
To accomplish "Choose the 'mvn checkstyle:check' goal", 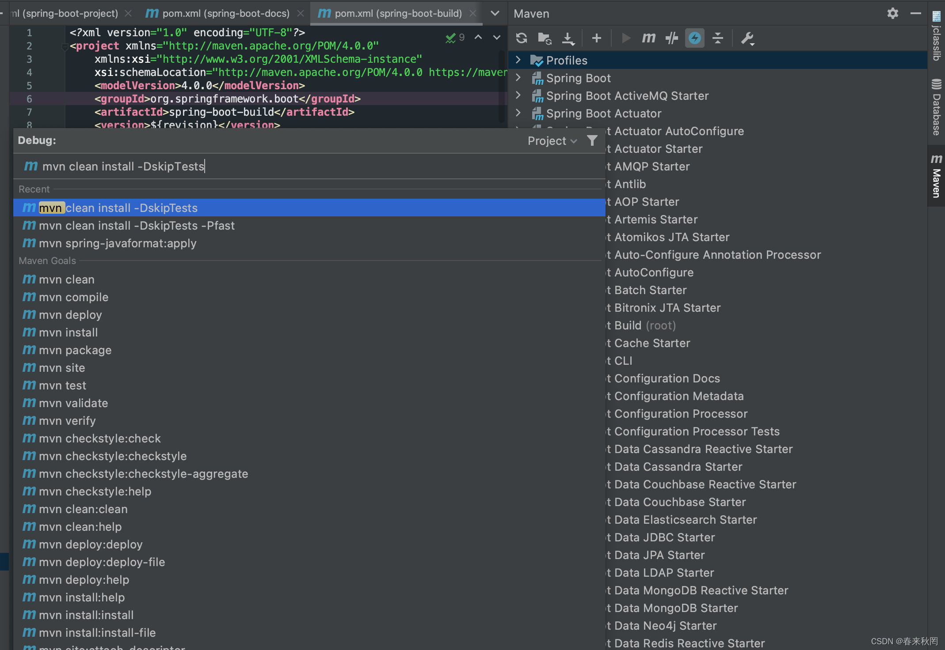I will tap(309, 438).
